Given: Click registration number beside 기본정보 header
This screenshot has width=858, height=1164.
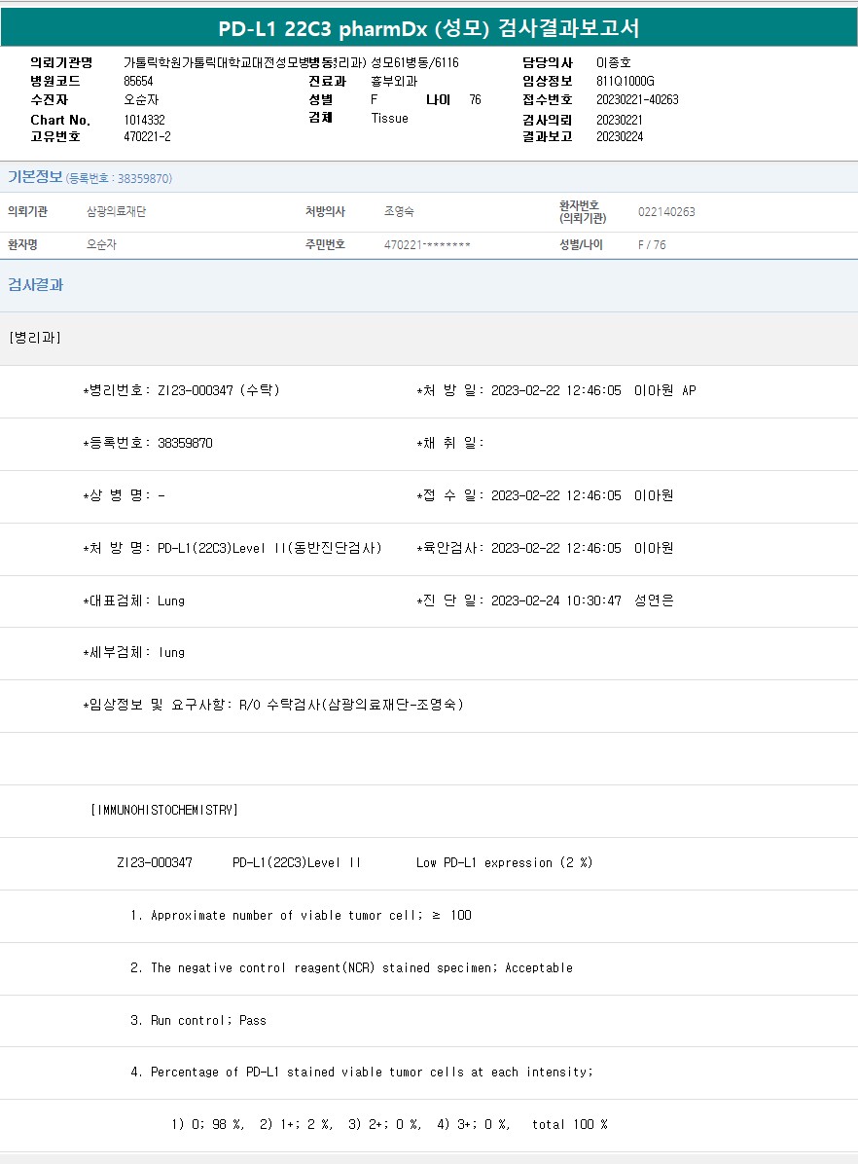Looking at the screenshot, I should pyautogui.click(x=120, y=179).
